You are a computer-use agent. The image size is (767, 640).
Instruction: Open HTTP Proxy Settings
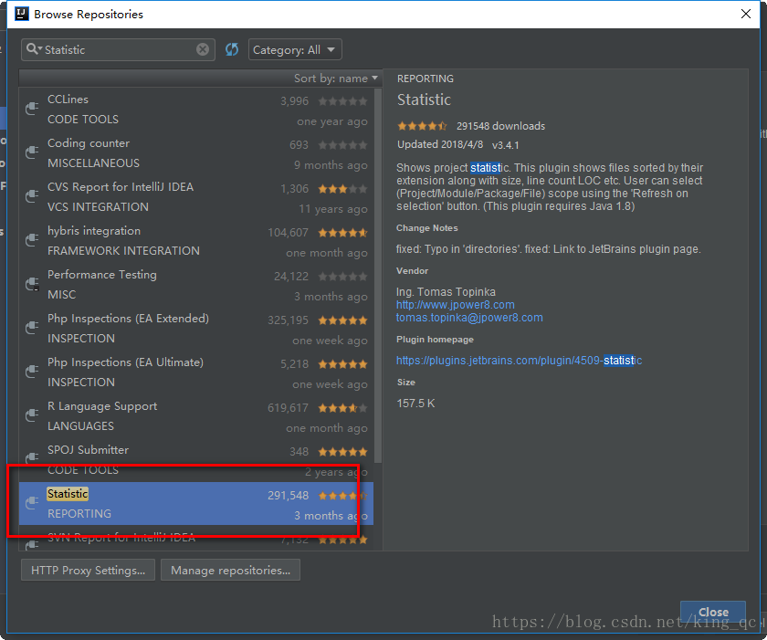coord(88,571)
